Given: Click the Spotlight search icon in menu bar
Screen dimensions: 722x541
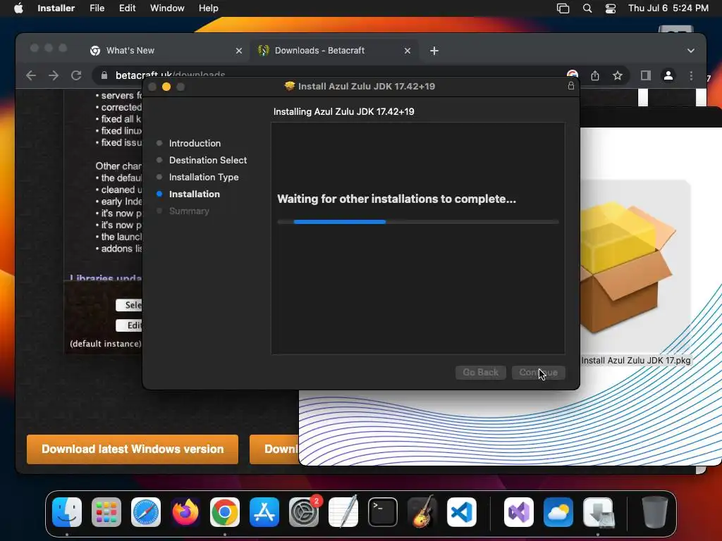Looking at the screenshot, I should click(587, 8).
